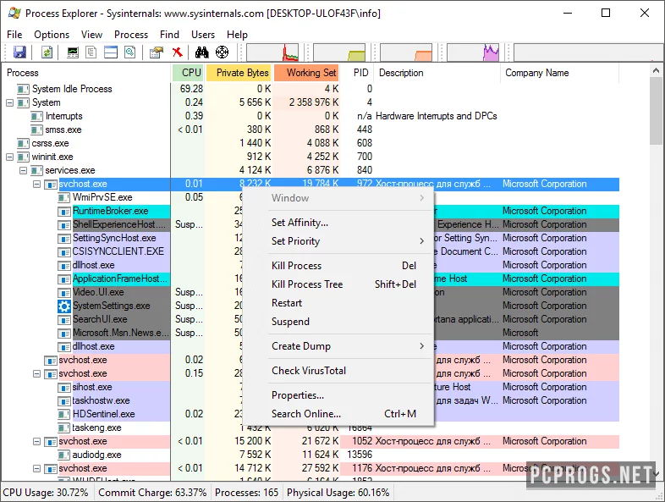The width and height of the screenshot is (665, 502).
Task: Collapse the svchost.exe node with CPU 0.15
Action: [x=37, y=374]
